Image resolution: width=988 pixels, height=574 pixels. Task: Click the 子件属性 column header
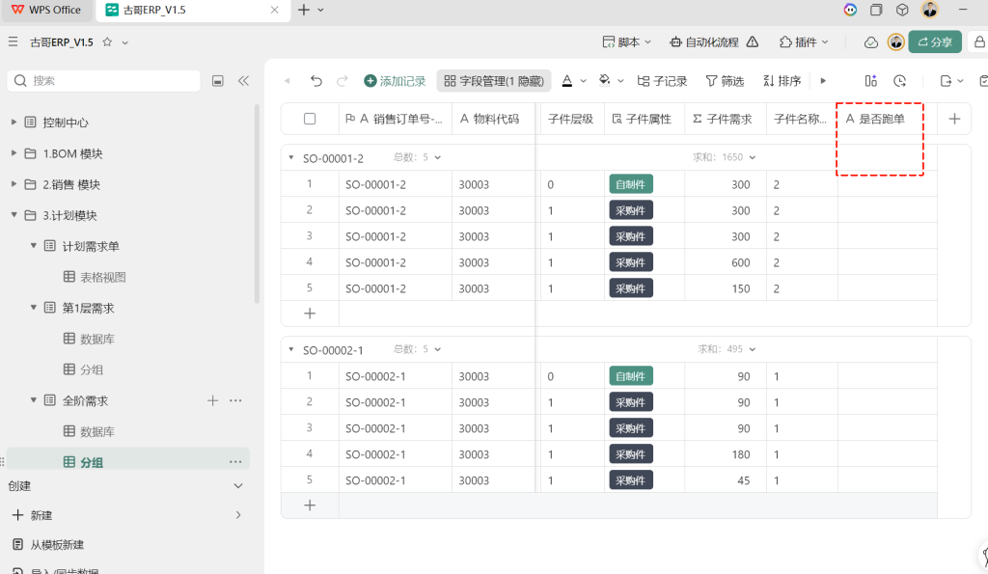point(645,119)
